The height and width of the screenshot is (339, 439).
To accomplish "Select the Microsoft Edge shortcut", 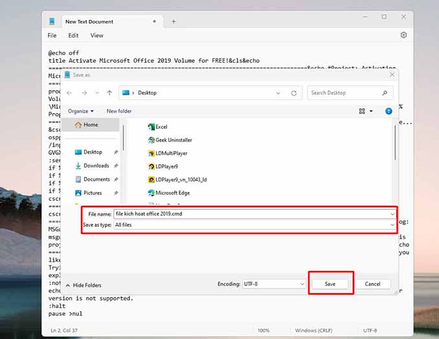I will click(x=168, y=193).
